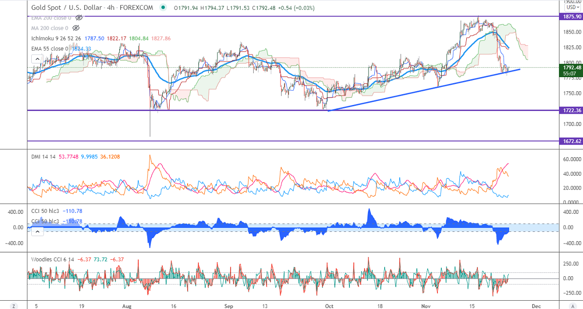Click the 60.0000 label on DMI scale
Screen dimensions: 583x309
[572, 159]
